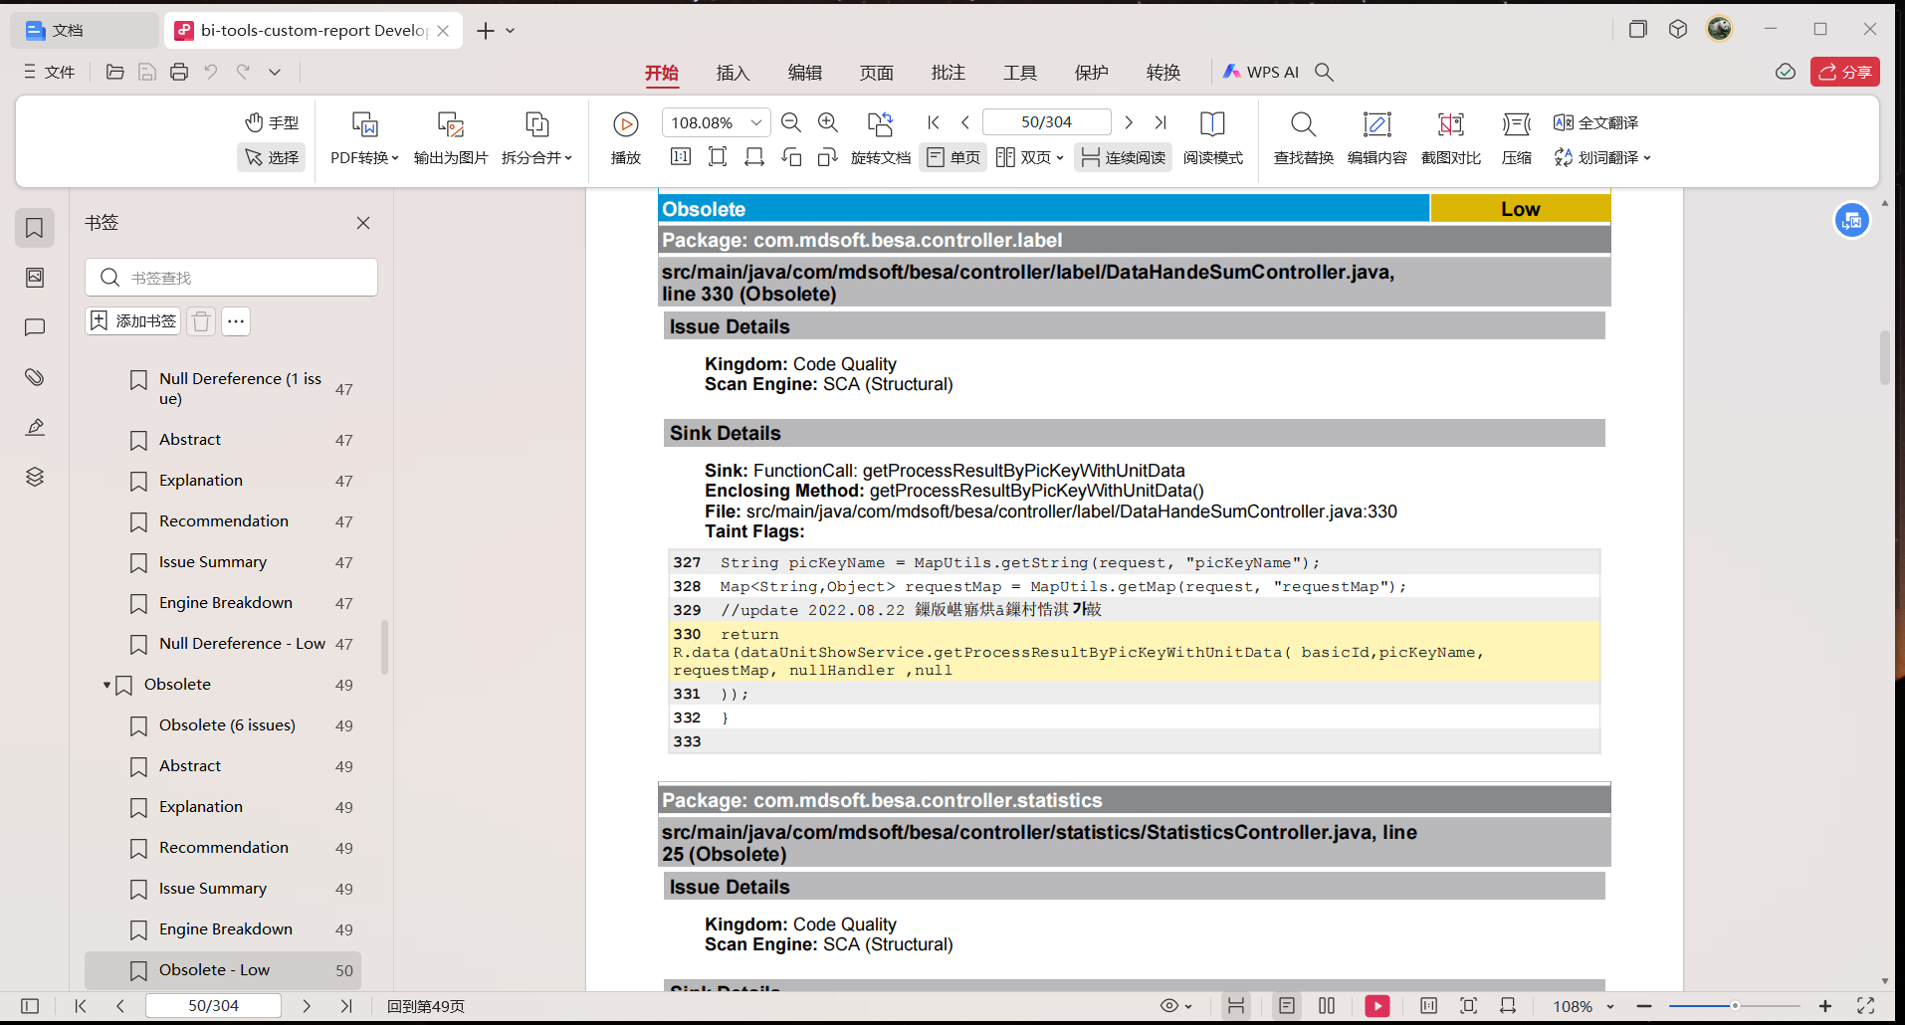The image size is (1905, 1025).
Task: Switch to the 编辑 ribbon tab
Action: click(804, 72)
